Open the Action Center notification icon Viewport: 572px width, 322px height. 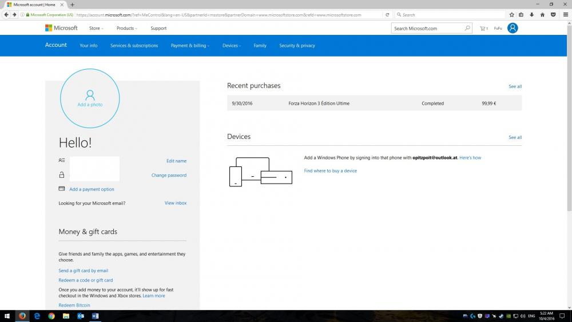562,316
